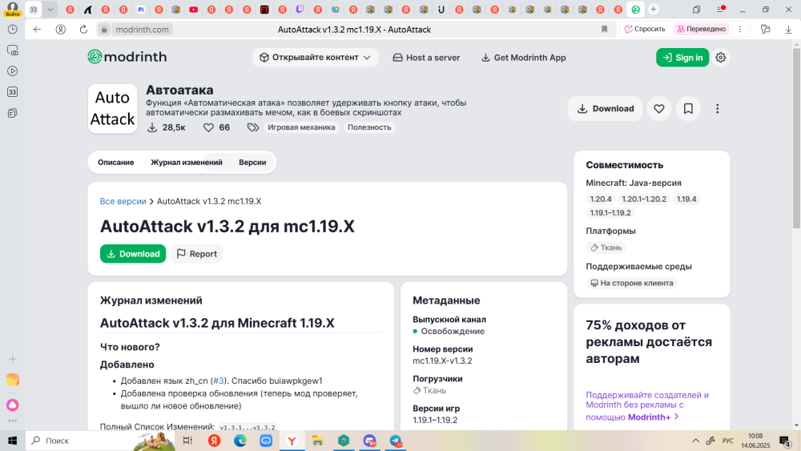Open the Modrinth+ promo link

[654, 417]
